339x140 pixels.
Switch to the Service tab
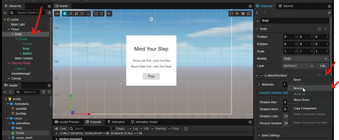click(x=286, y=6)
